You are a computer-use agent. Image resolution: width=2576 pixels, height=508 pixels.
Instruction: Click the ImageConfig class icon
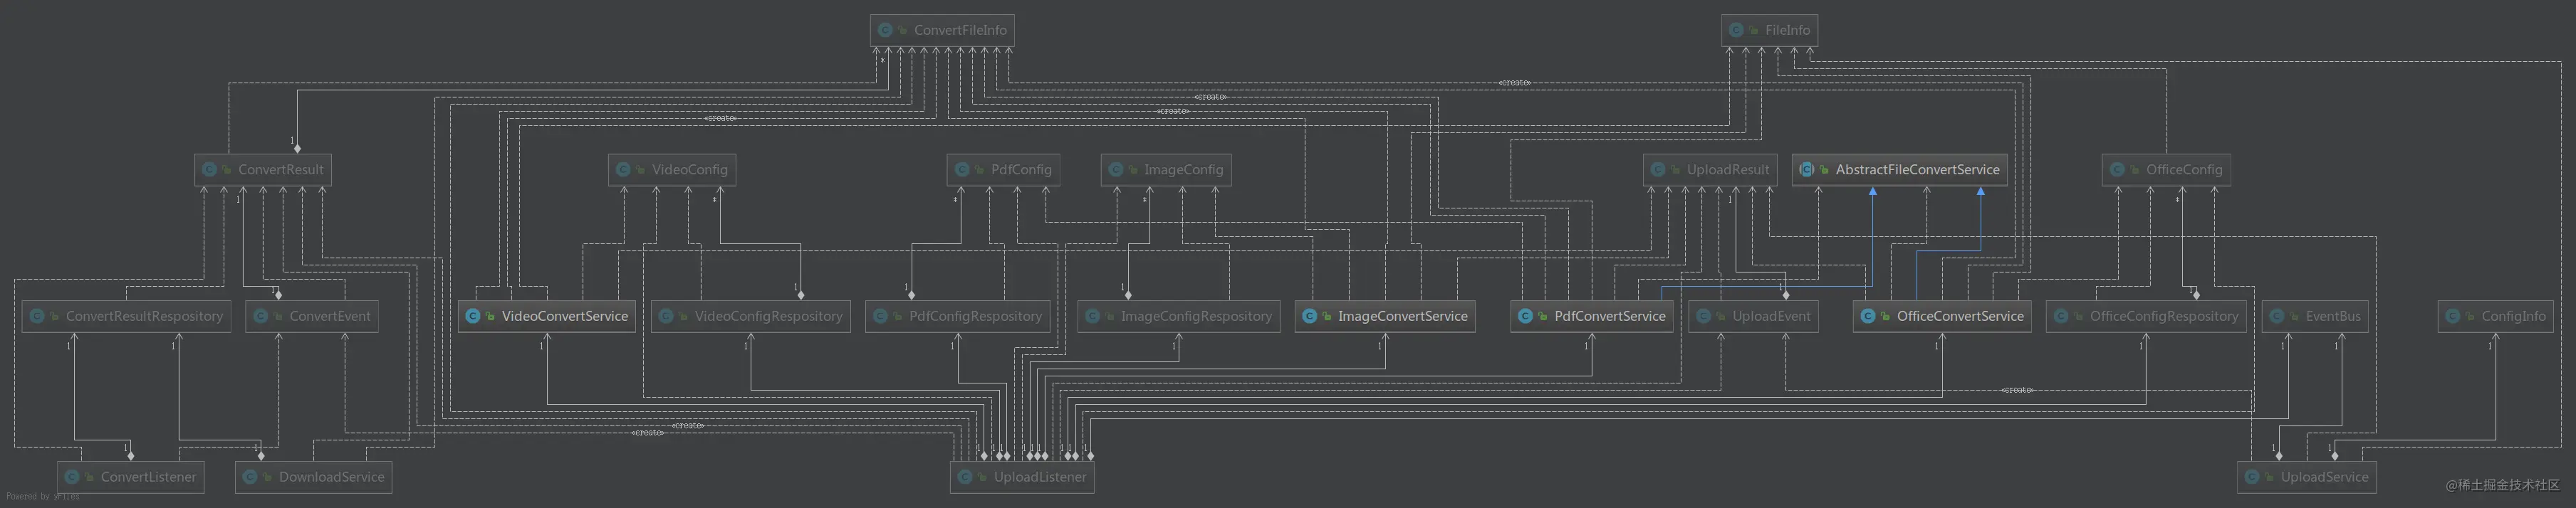click(1116, 169)
